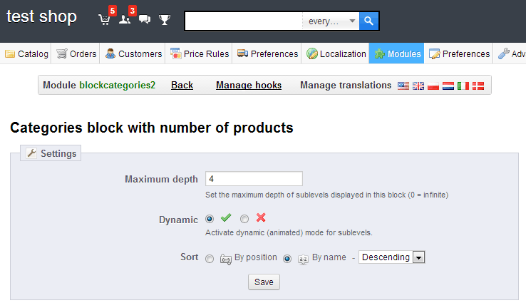Screen dimensions: 526x308
Task: Open the trophy icon in header
Action: [165, 19]
